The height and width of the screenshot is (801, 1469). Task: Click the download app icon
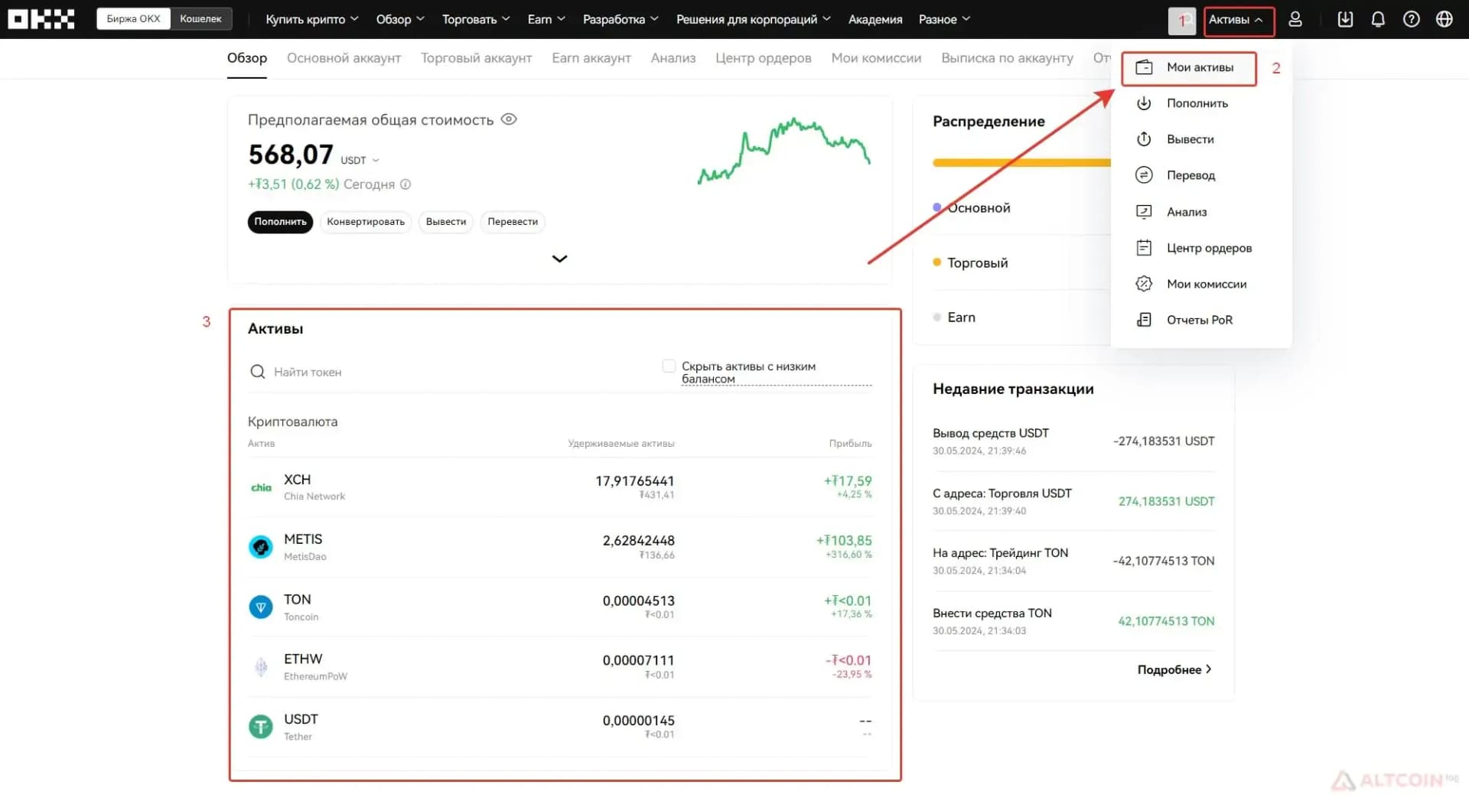pos(1345,19)
